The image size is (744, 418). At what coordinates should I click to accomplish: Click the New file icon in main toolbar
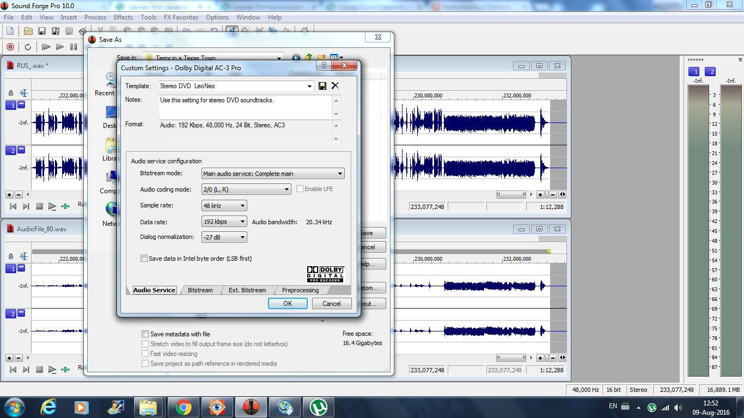click(10, 31)
